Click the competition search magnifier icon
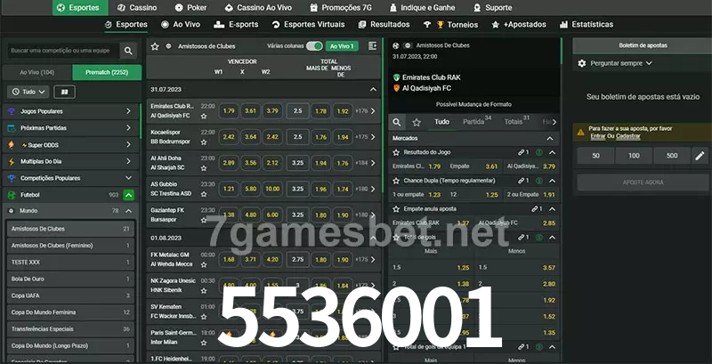This screenshot has height=364, width=712. [129, 52]
